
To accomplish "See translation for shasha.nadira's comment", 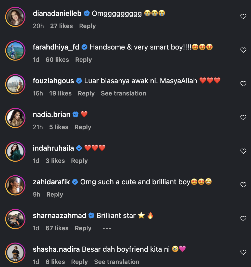I will (x=117, y=262).
